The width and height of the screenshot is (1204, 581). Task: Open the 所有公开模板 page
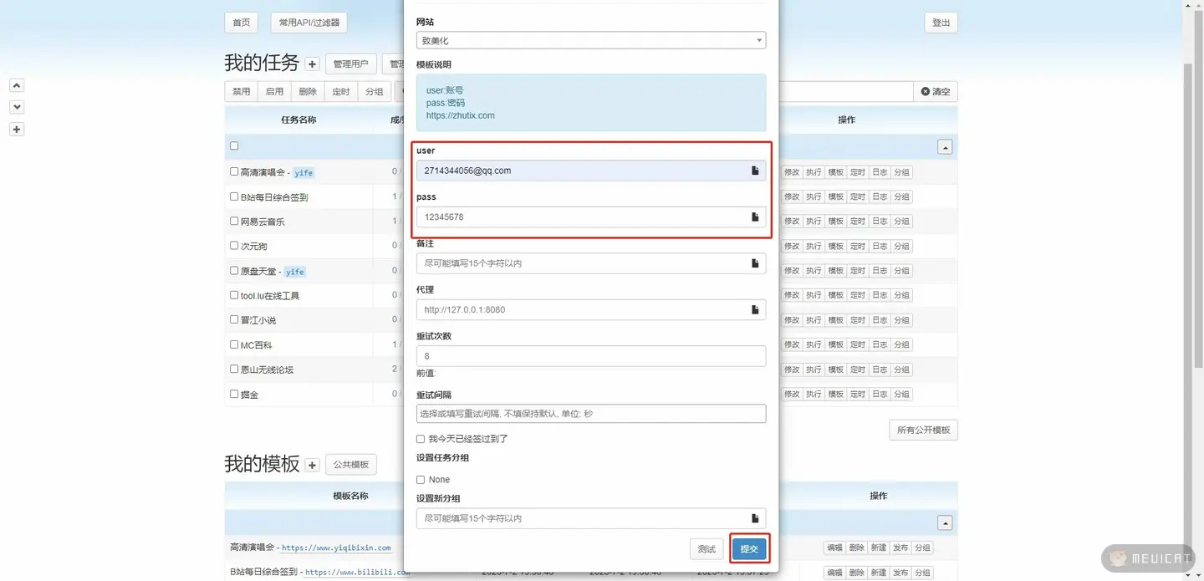pos(923,430)
